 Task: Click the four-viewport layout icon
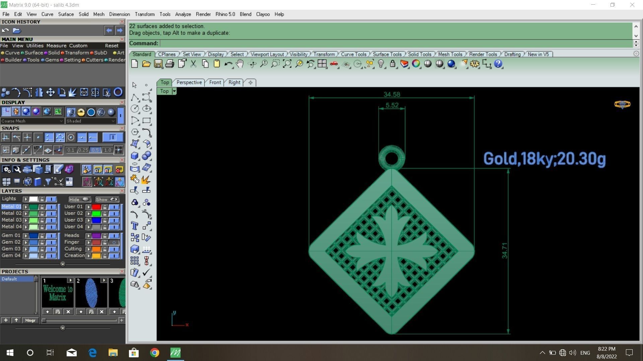[x=322, y=64]
